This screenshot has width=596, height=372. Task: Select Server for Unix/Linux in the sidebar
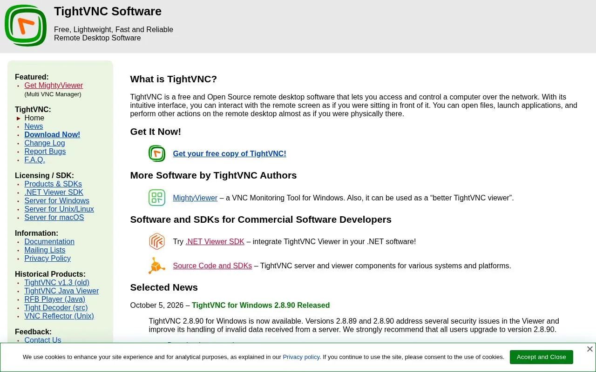pyautogui.click(x=59, y=209)
